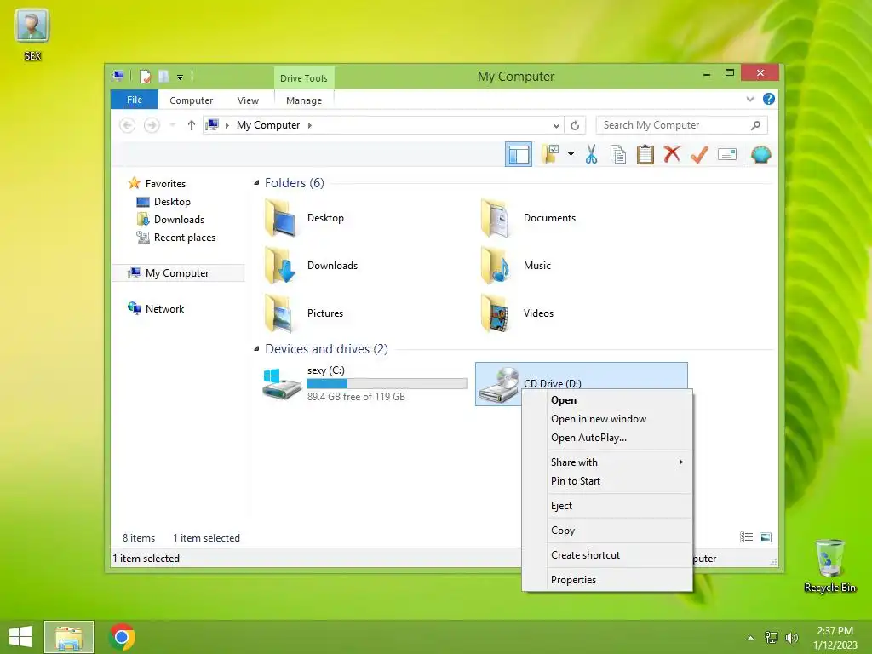
Task: Click the orange checkmark Properties icon
Action: point(699,154)
